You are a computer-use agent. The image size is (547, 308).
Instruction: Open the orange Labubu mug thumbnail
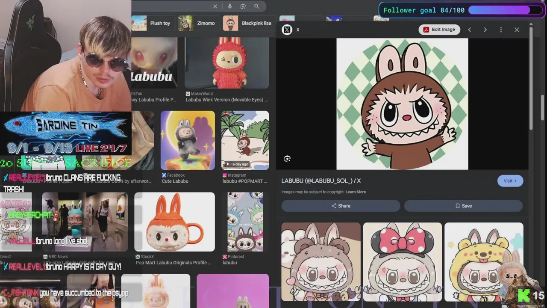point(174,222)
